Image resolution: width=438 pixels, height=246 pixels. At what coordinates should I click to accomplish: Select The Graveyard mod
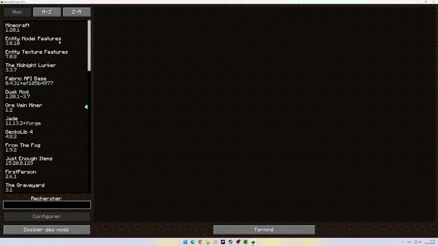(x=46, y=187)
